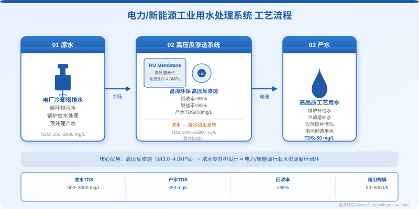Click the 加压 label
Image resolution: width=419 pixels, height=209 pixels.
click(x=117, y=97)
